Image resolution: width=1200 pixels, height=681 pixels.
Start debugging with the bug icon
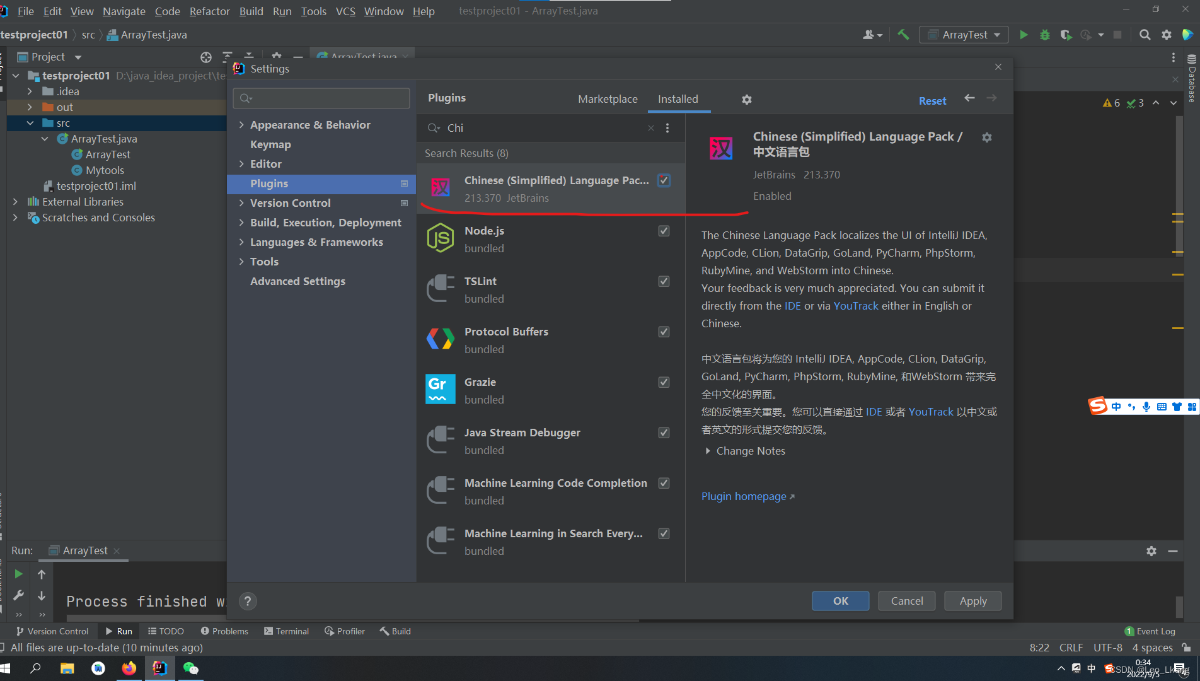point(1045,35)
